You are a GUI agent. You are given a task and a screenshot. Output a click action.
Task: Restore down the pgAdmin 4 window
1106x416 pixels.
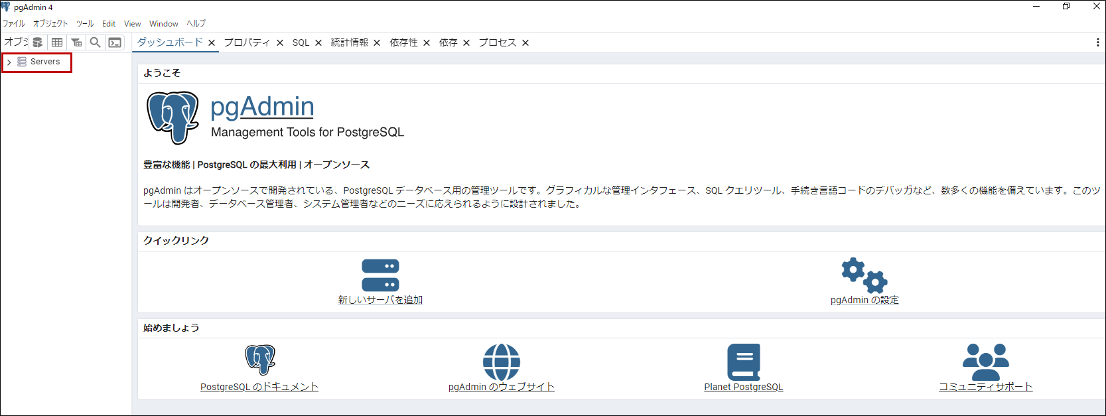coord(1066,7)
